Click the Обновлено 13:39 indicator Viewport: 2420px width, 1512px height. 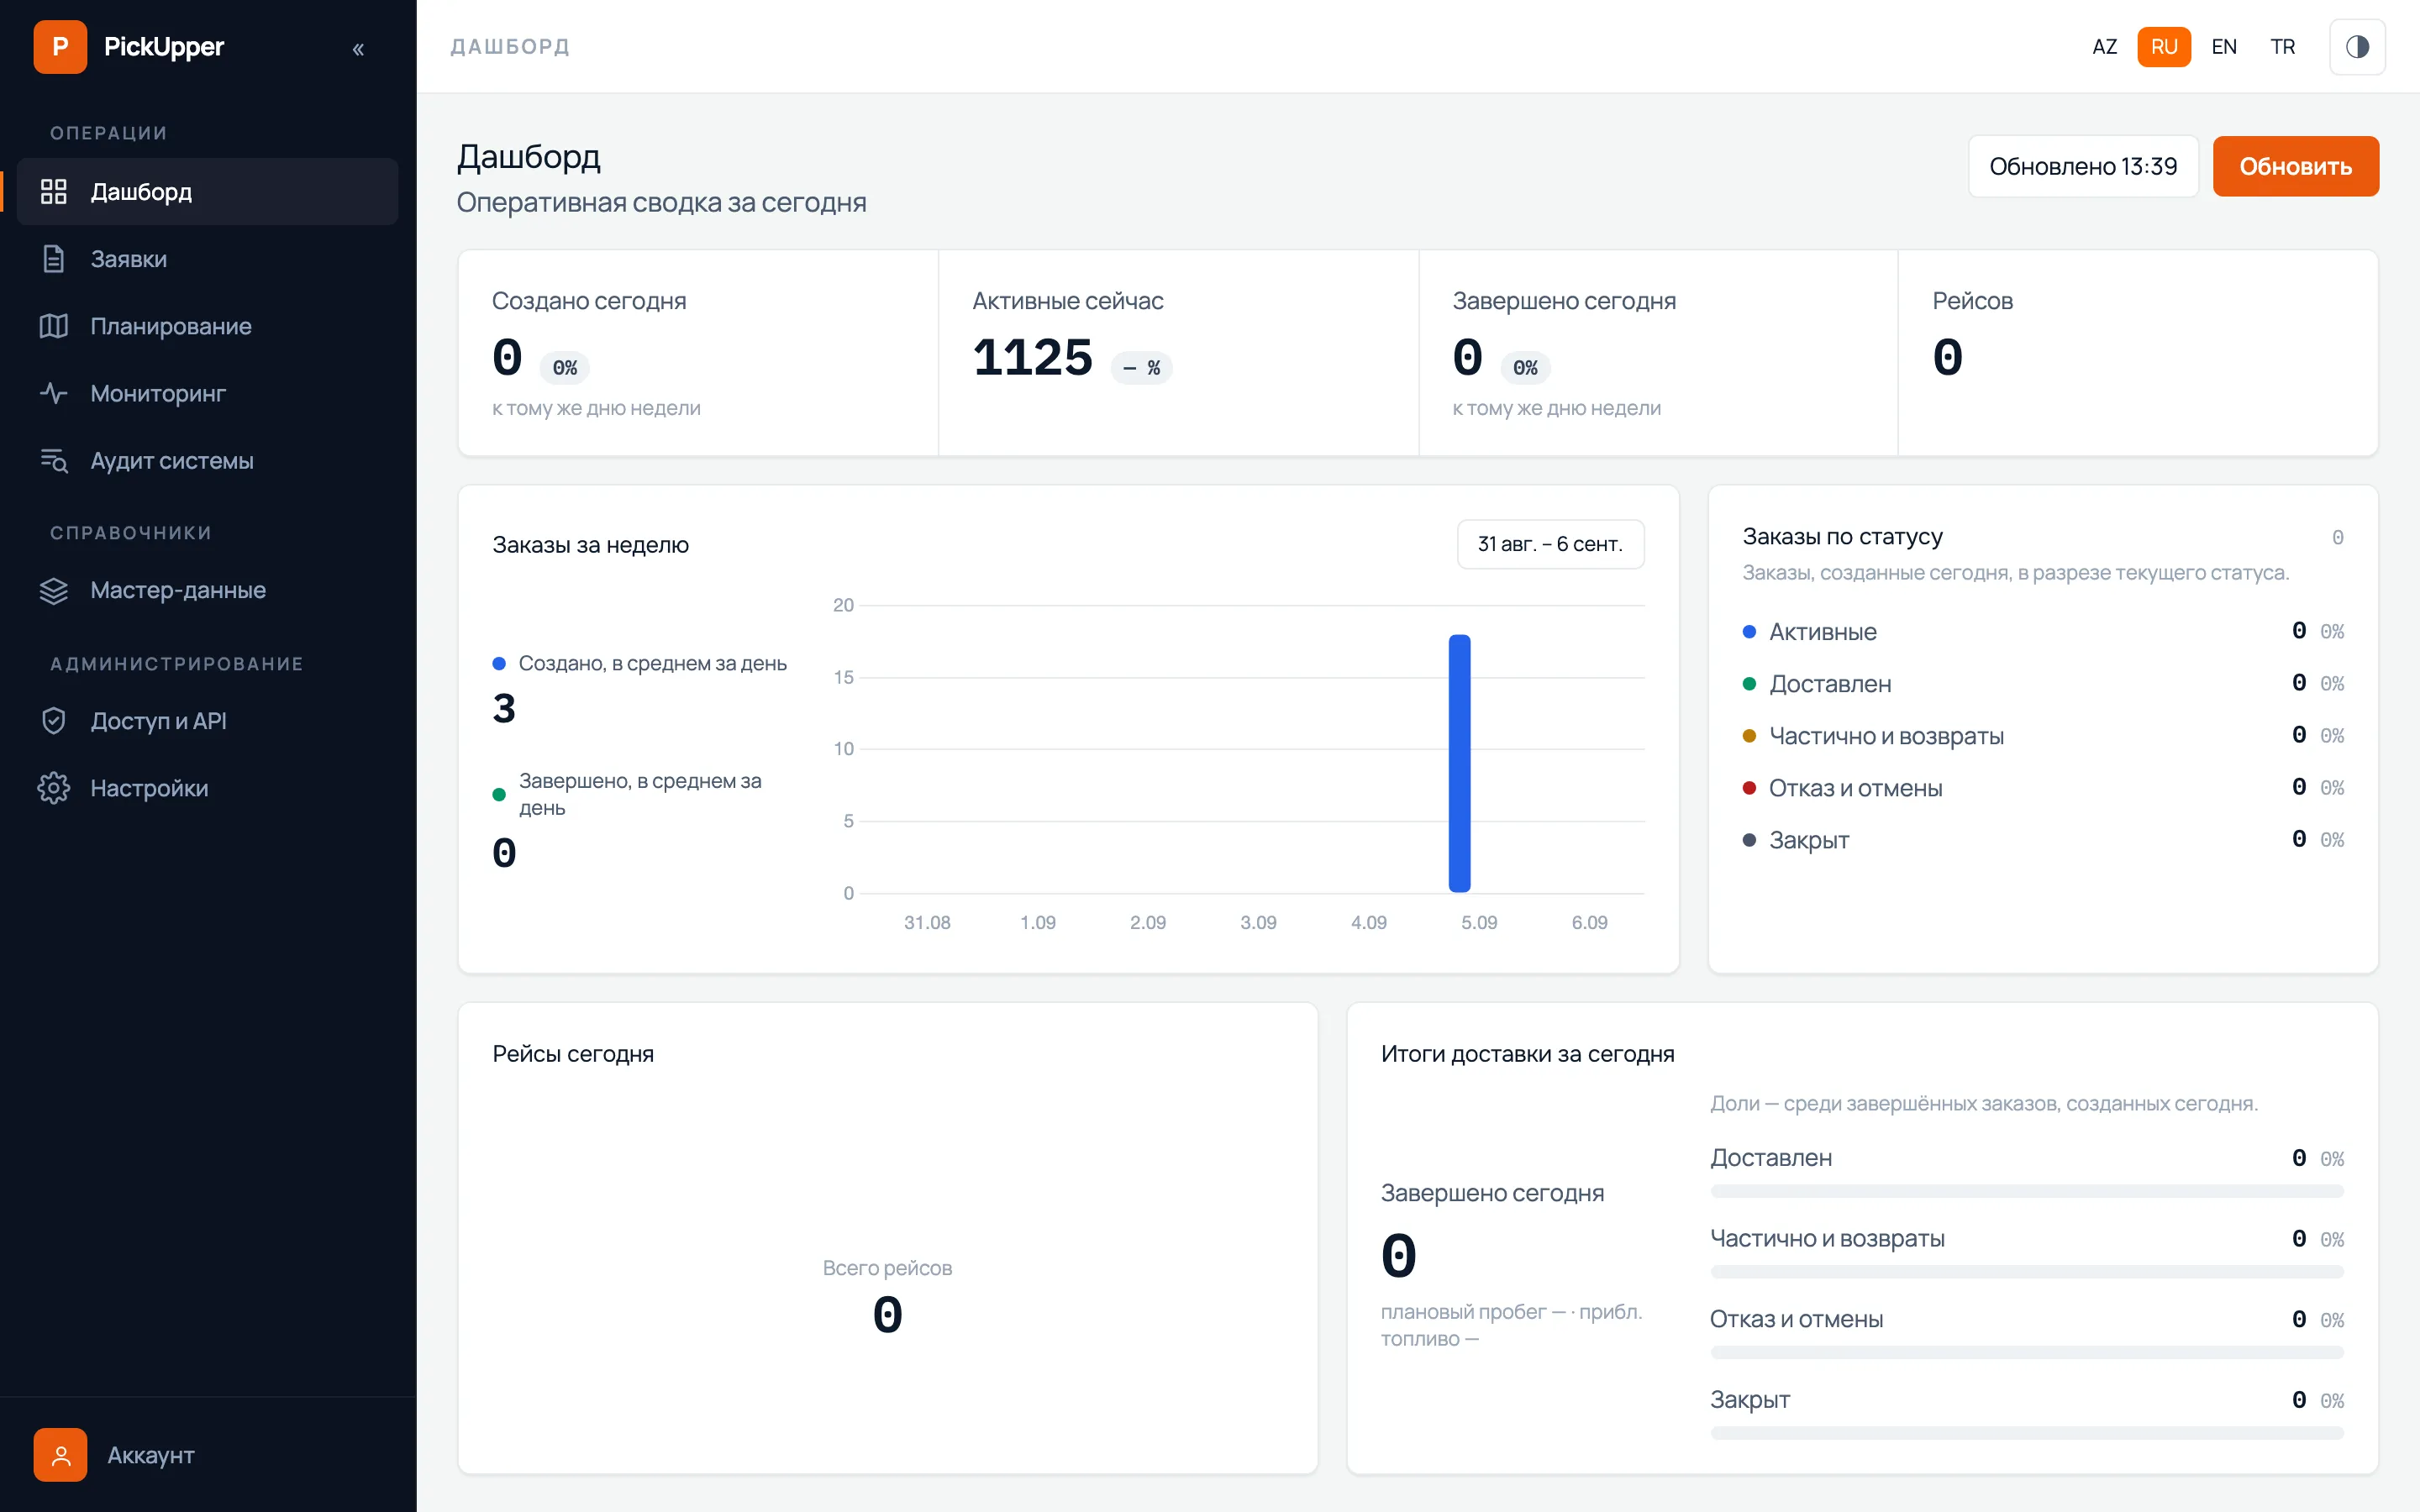2083,166
